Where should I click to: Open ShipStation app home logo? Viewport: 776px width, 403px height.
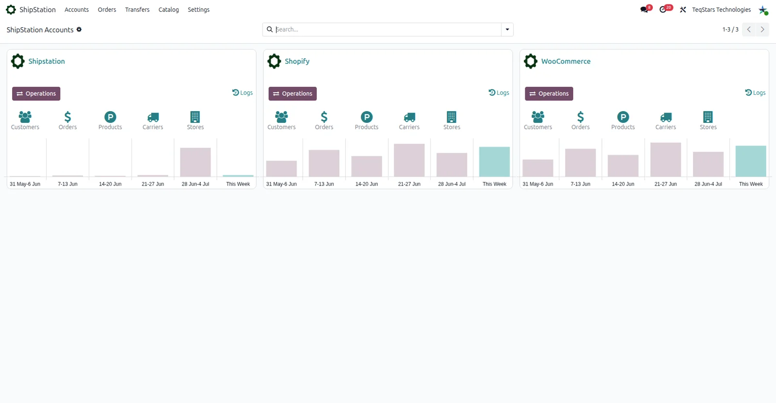[x=11, y=10]
